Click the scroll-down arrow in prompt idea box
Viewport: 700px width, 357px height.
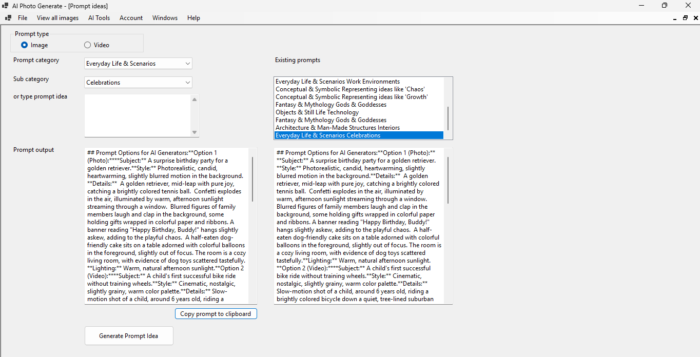tap(194, 132)
